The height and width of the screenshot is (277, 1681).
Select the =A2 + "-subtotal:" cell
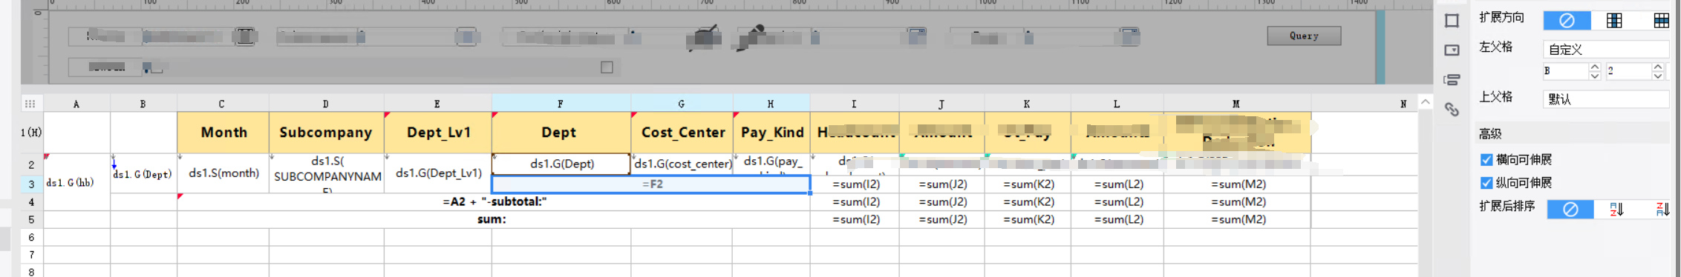(x=494, y=202)
